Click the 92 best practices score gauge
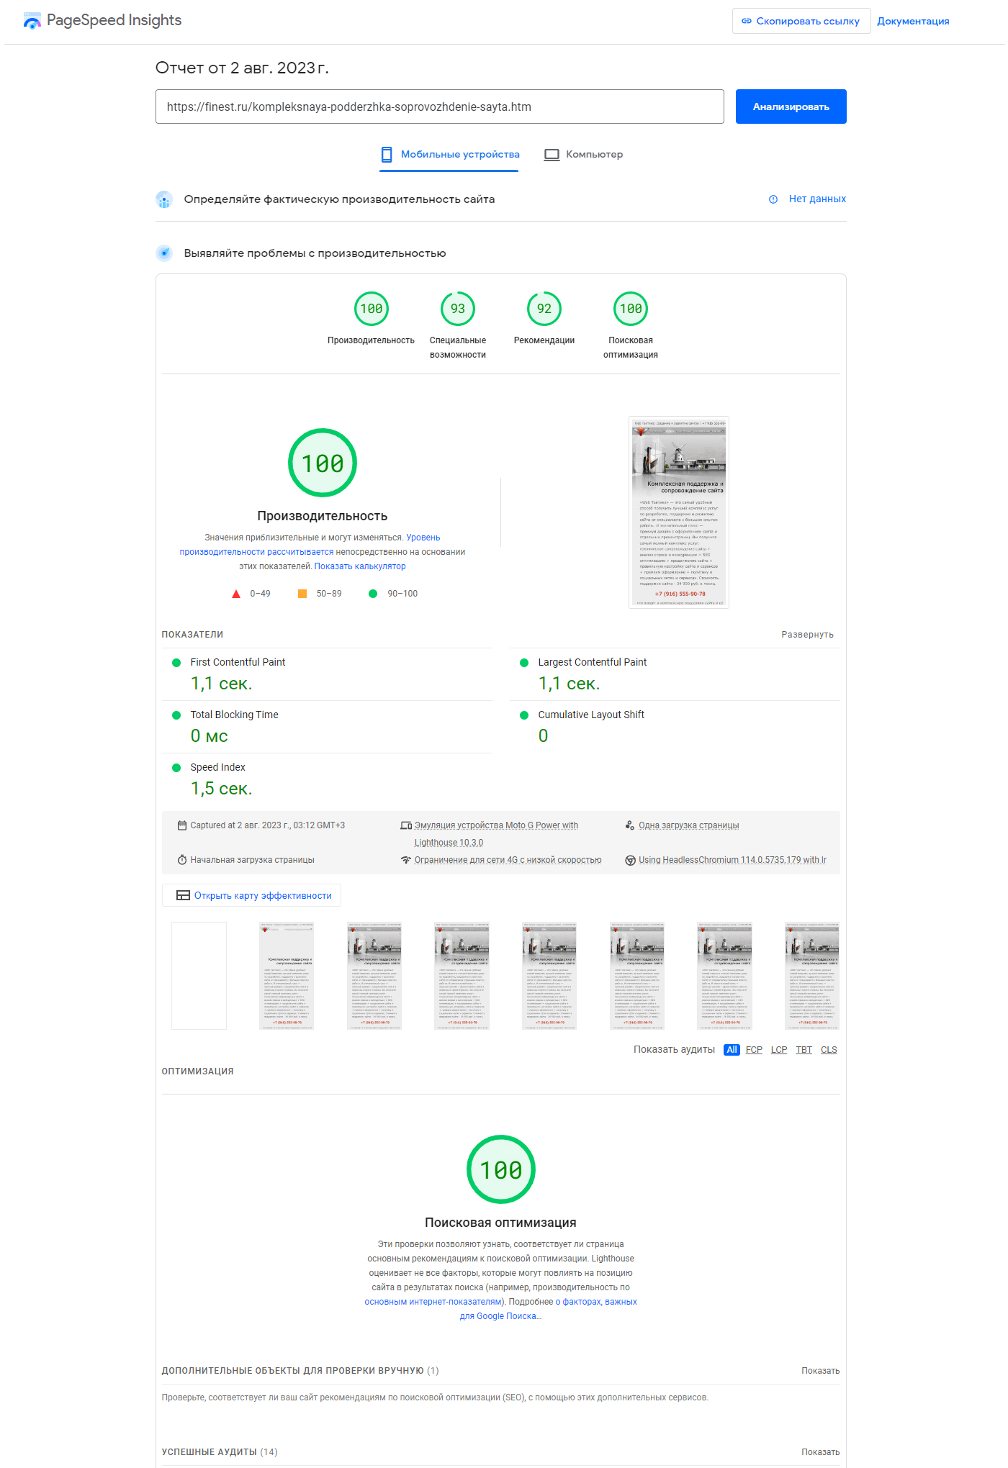The width and height of the screenshot is (1008, 1468). [x=544, y=309]
